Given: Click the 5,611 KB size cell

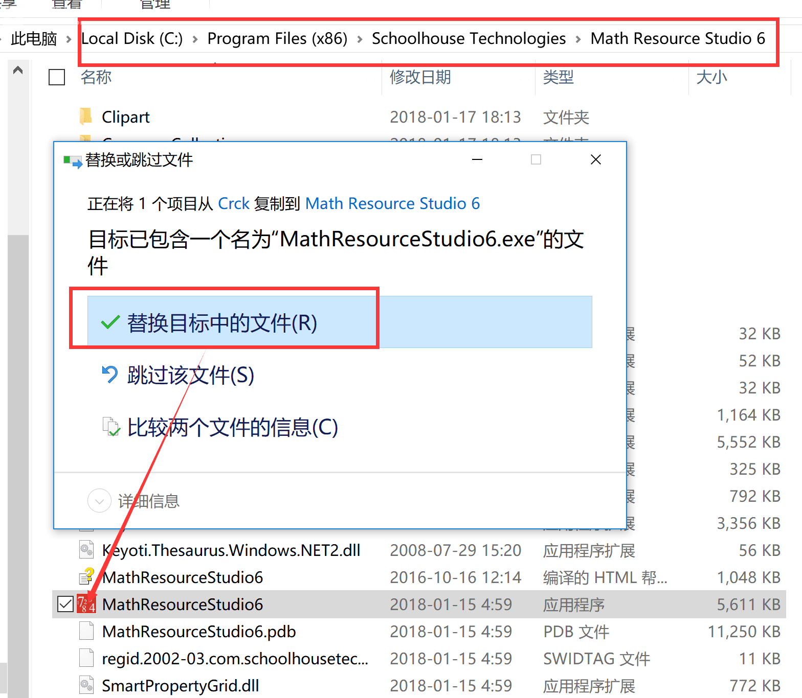Looking at the screenshot, I should click(748, 604).
